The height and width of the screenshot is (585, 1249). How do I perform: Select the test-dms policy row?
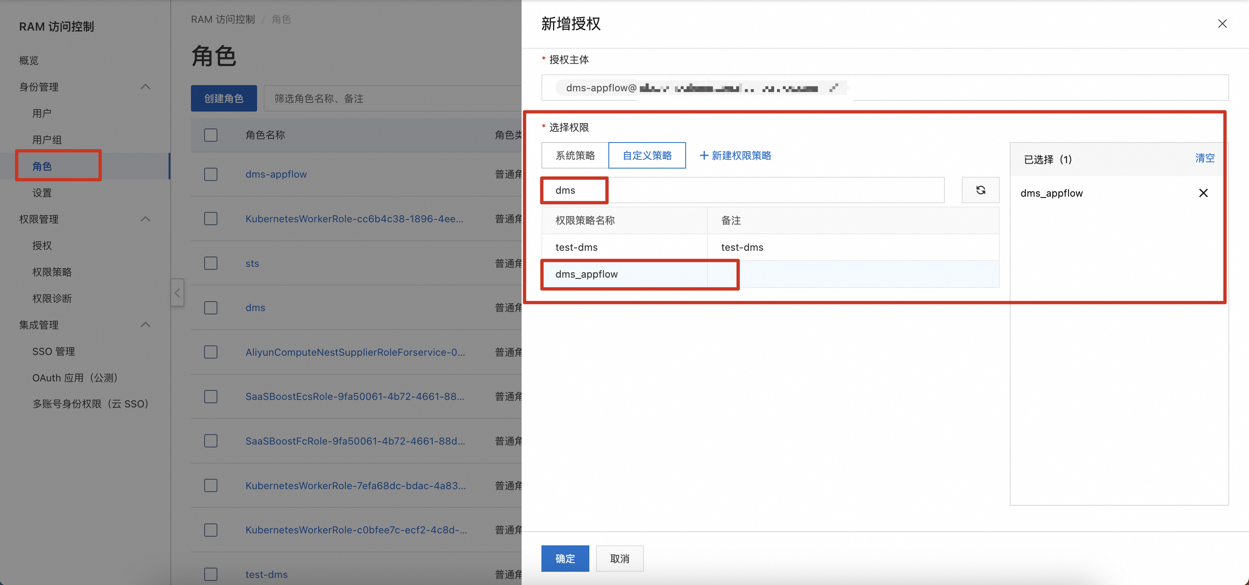coord(770,247)
